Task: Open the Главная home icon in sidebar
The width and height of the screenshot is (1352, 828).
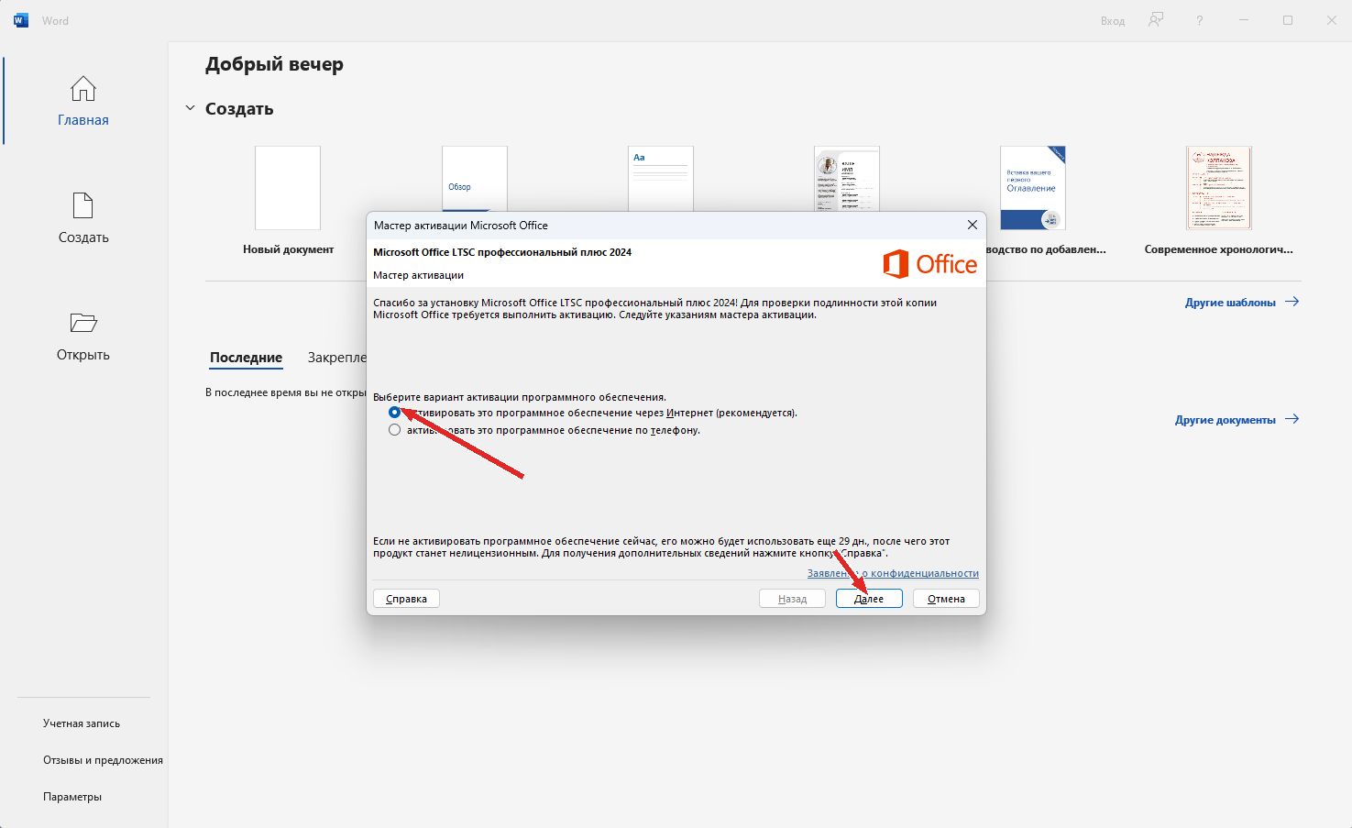Action: pos(82,89)
